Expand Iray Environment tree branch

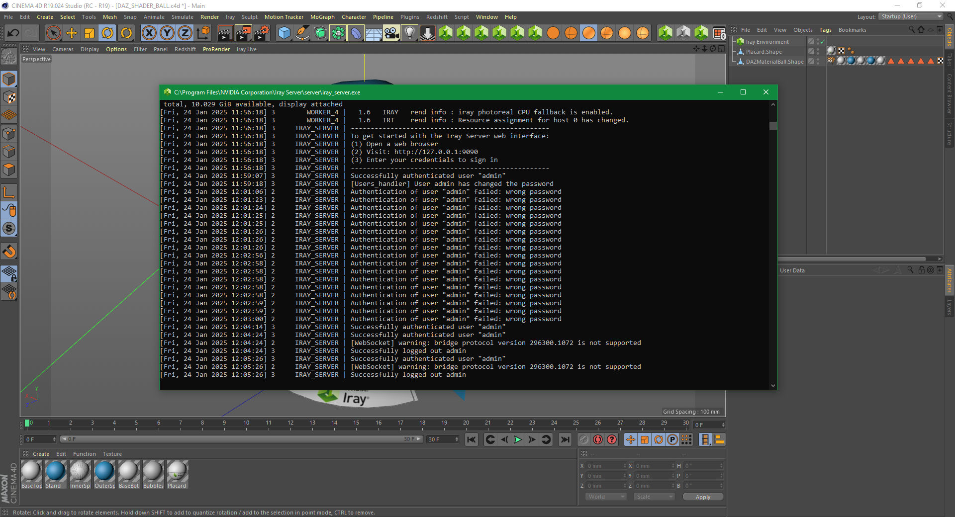pos(735,42)
